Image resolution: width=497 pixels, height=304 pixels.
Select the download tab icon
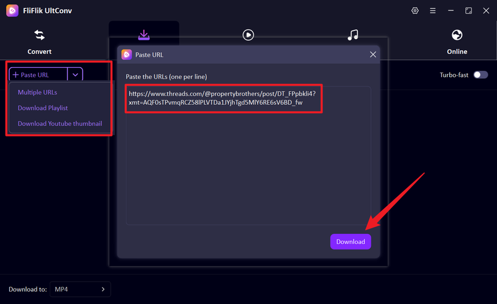pyautogui.click(x=144, y=35)
